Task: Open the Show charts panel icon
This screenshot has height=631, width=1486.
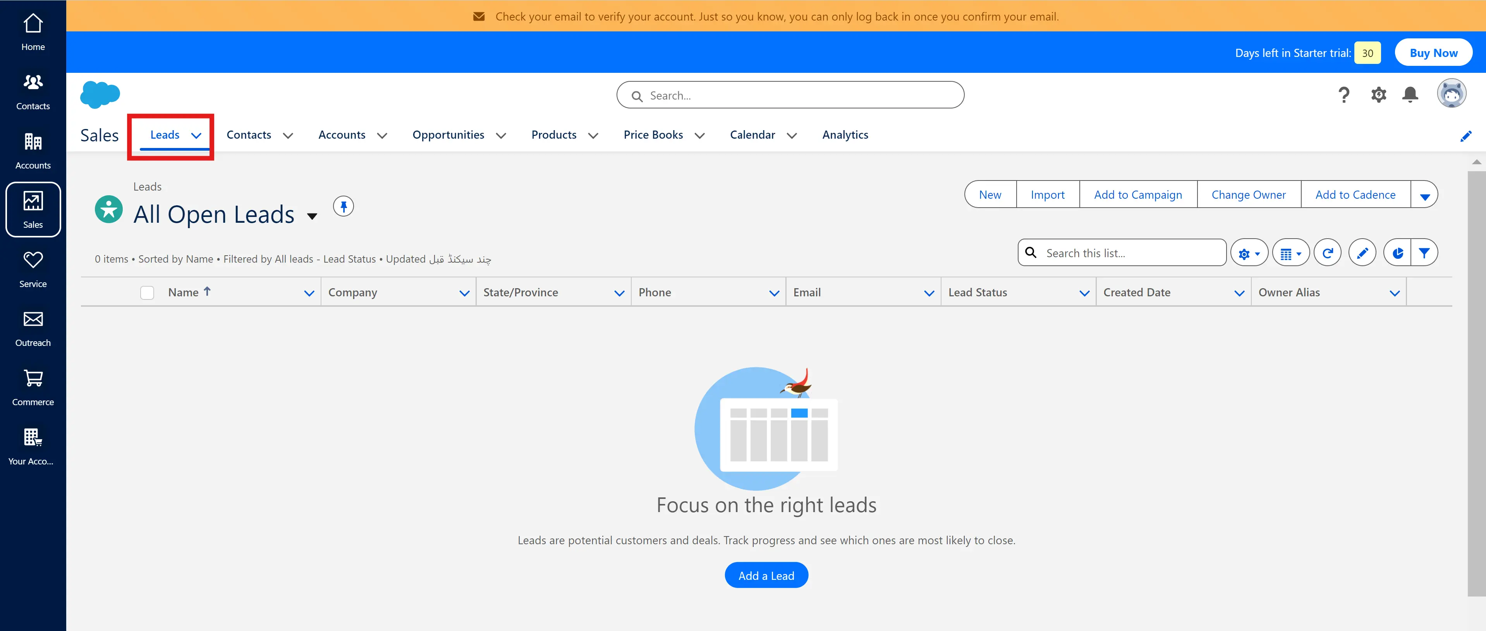Action: tap(1397, 253)
